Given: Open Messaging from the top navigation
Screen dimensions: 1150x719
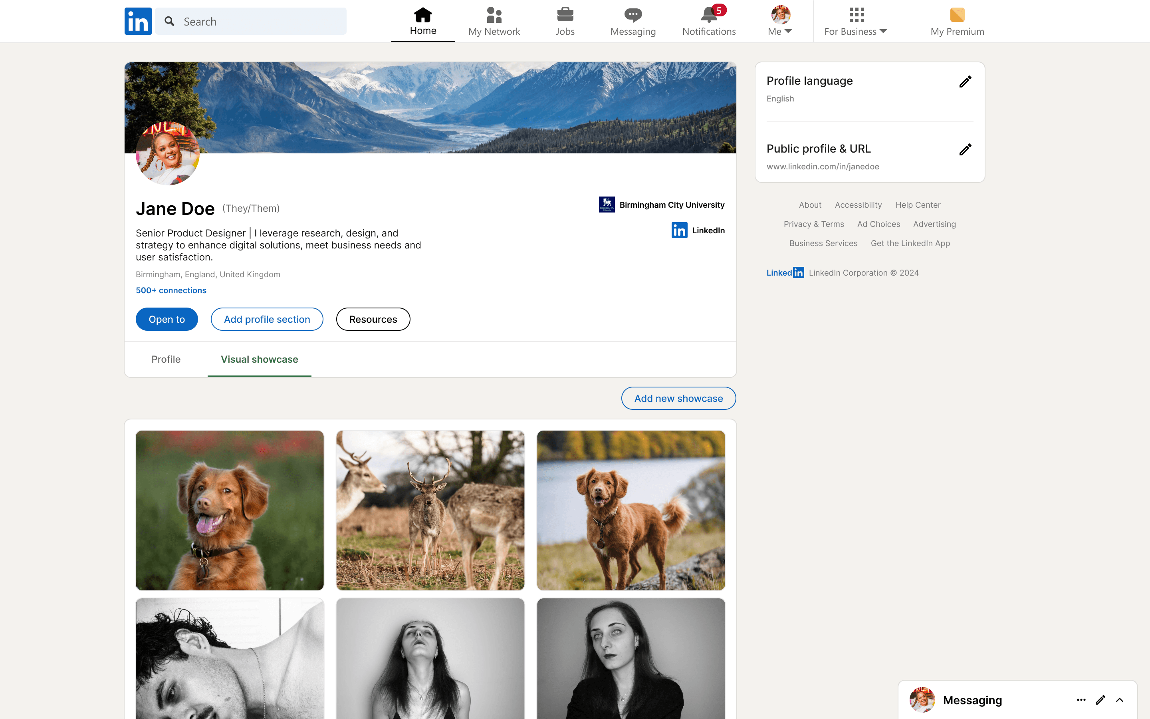Looking at the screenshot, I should (x=633, y=22).
